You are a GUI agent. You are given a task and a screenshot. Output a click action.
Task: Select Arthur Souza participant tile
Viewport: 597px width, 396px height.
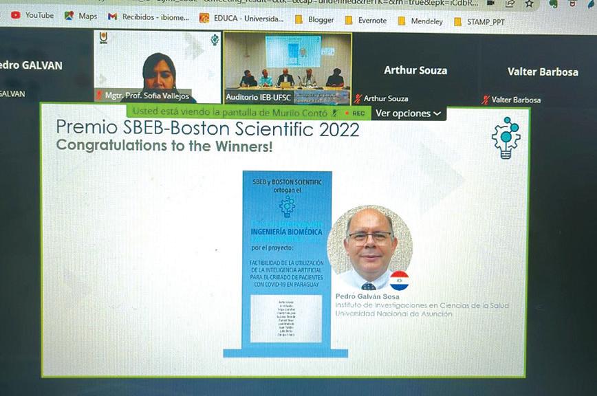click(x=415, y=70)
